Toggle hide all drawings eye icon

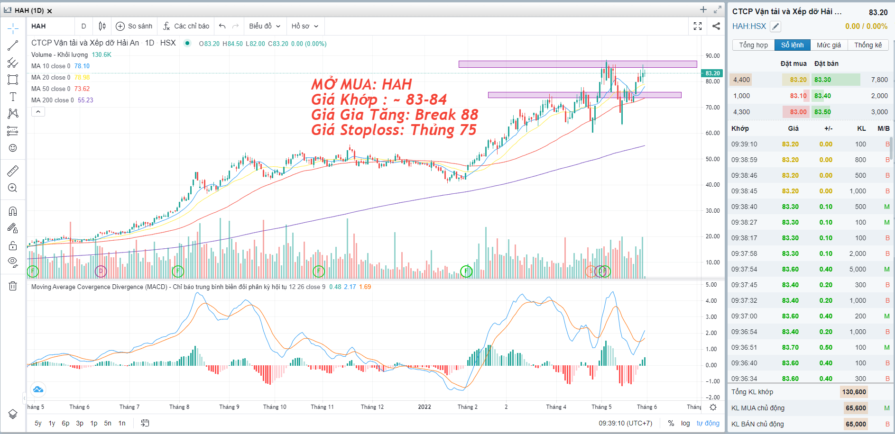(x=13, y=262)
